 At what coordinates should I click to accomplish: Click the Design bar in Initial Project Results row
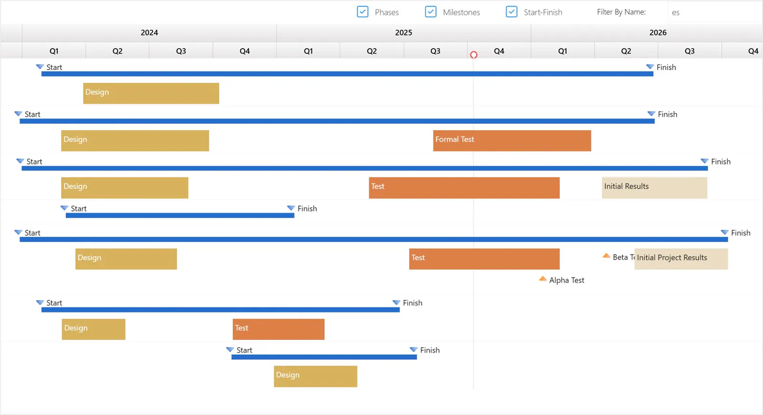click(126, 259)
